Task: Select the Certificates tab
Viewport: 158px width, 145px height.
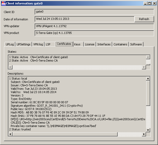Action: click(x=64, y=44)
